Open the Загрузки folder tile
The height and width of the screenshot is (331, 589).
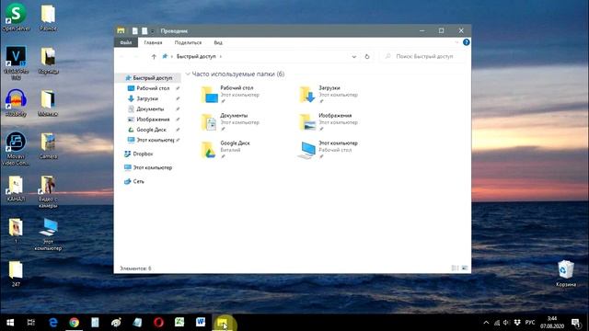pyautogui.click(x=329, y=94)
